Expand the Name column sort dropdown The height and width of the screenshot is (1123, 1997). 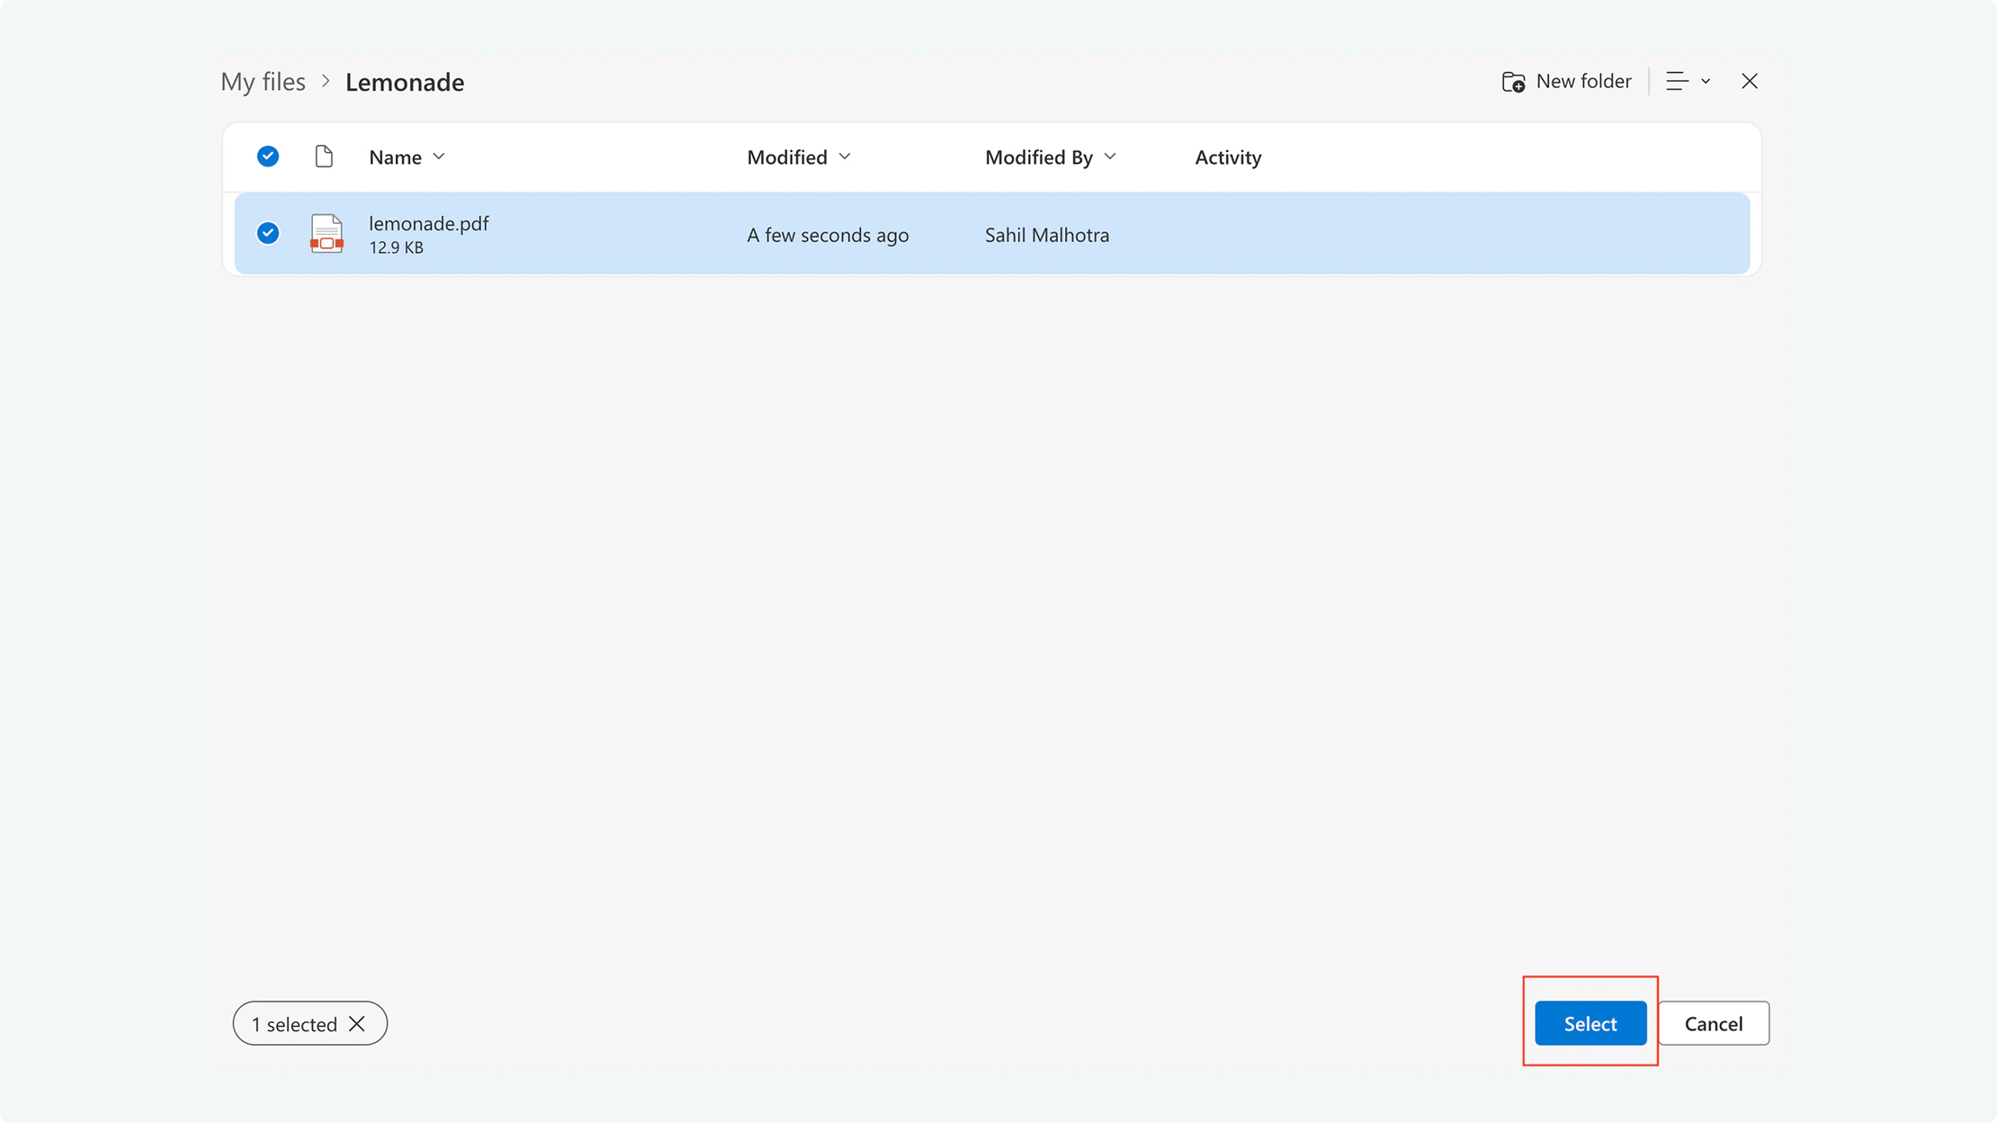(x=439, y=157)
